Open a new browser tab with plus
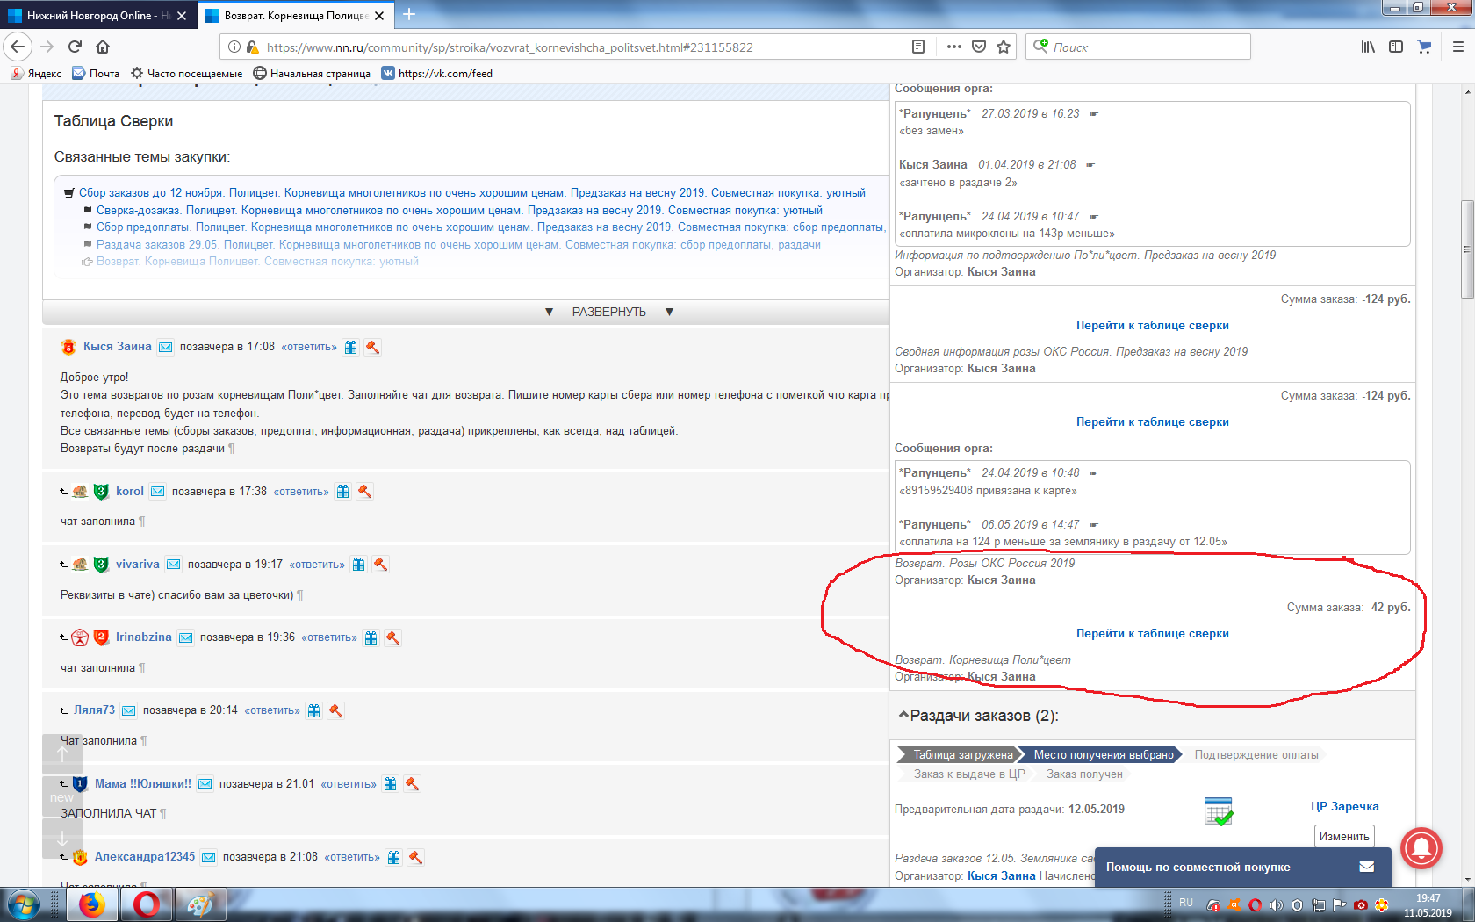This screenshot has height=922, width=1475. coord(409,14)
